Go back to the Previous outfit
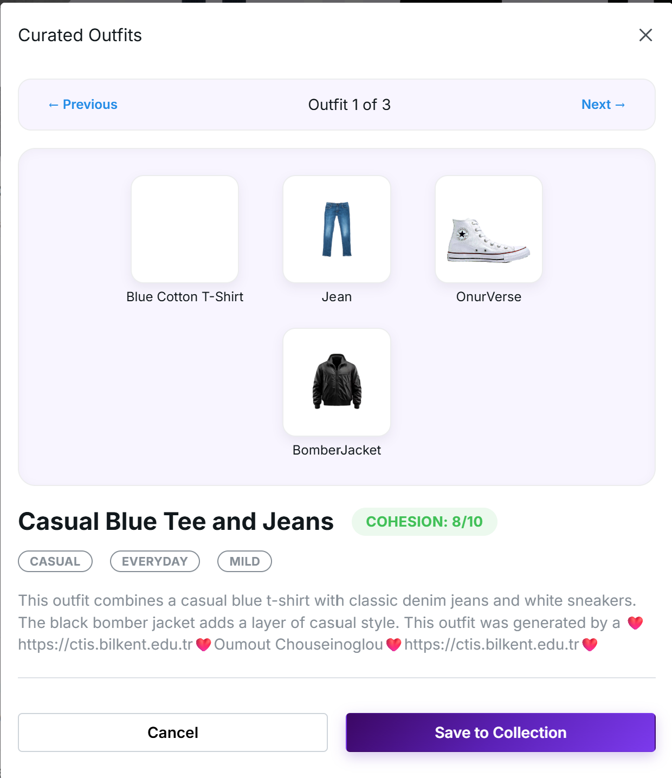Viewport: 672px width, 778px height. (83, 105)
